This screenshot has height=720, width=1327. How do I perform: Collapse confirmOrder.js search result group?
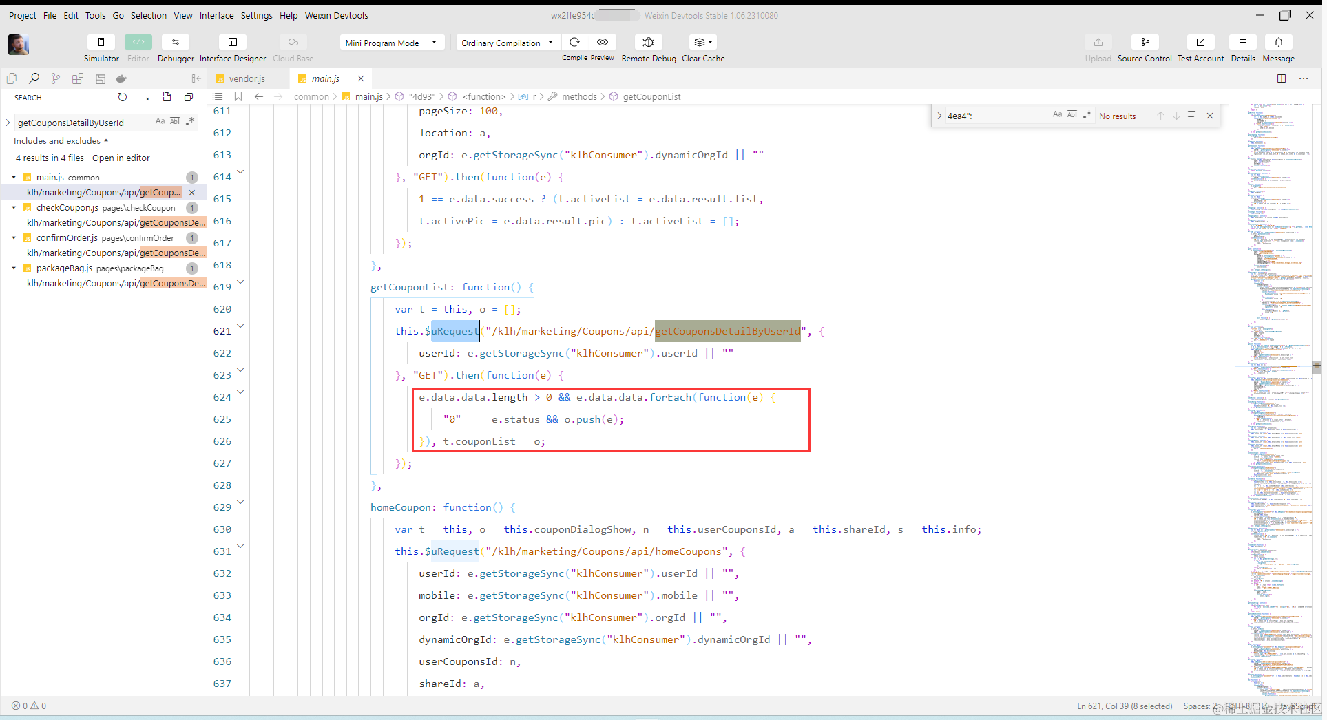pos(14,237)
